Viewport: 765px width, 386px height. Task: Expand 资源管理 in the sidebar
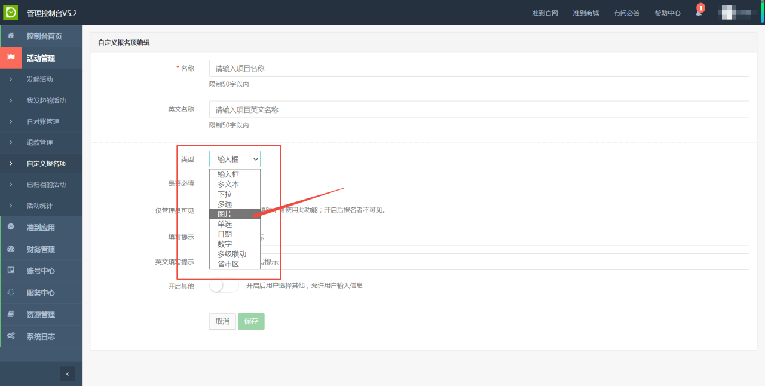click(41, 314)
